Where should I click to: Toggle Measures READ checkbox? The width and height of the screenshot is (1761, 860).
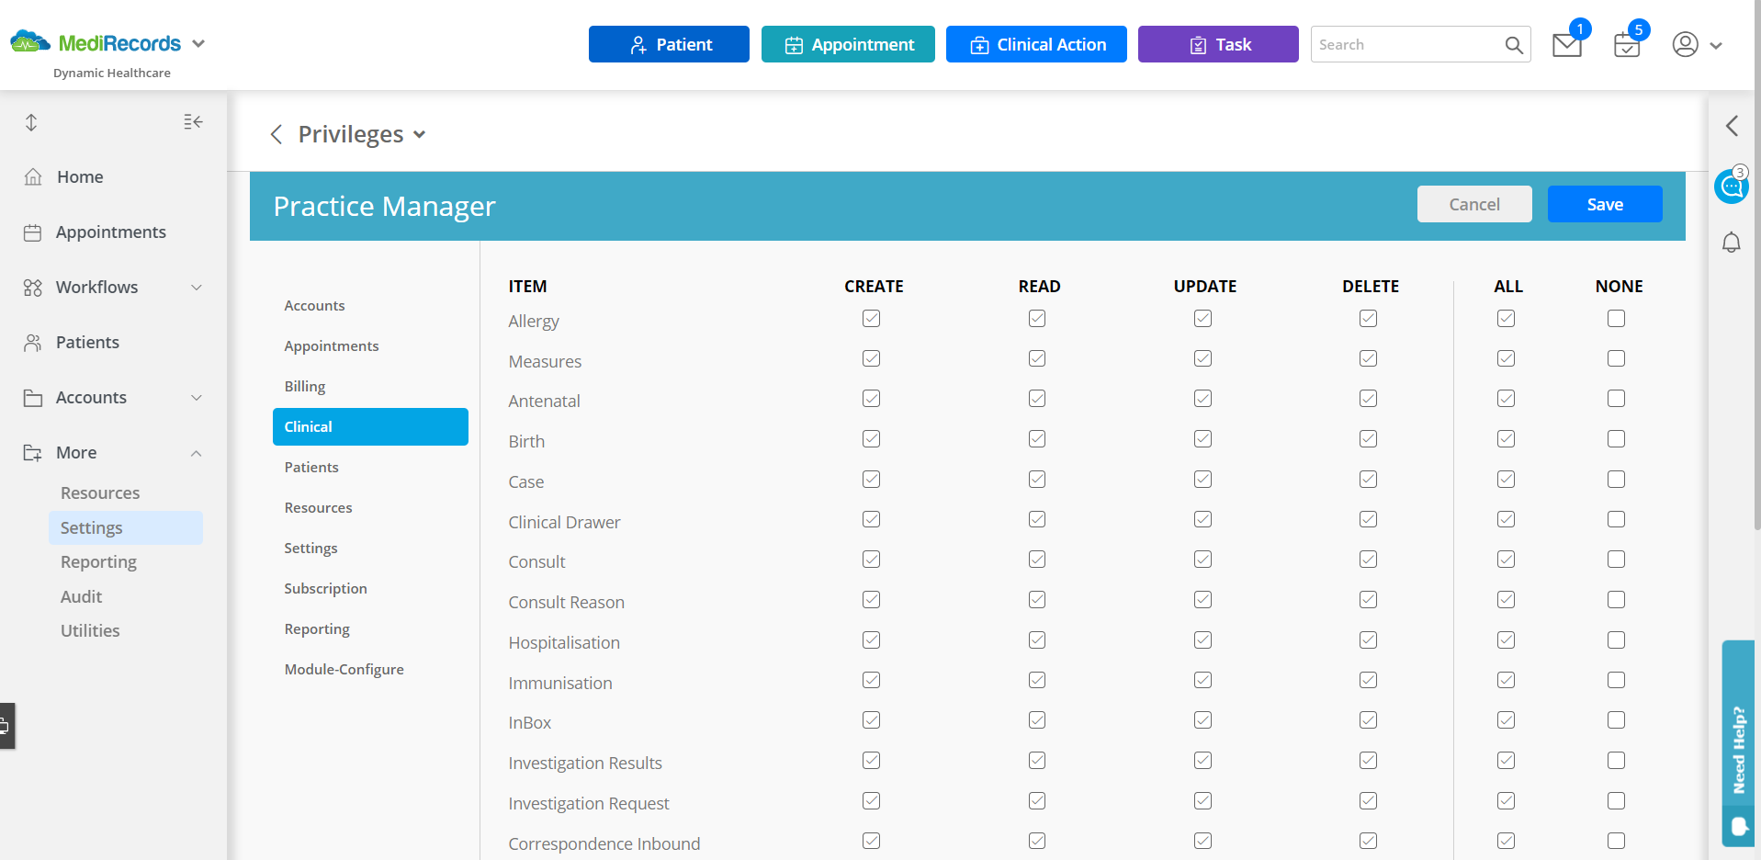pyautogui.click(x=1037, y=358)
